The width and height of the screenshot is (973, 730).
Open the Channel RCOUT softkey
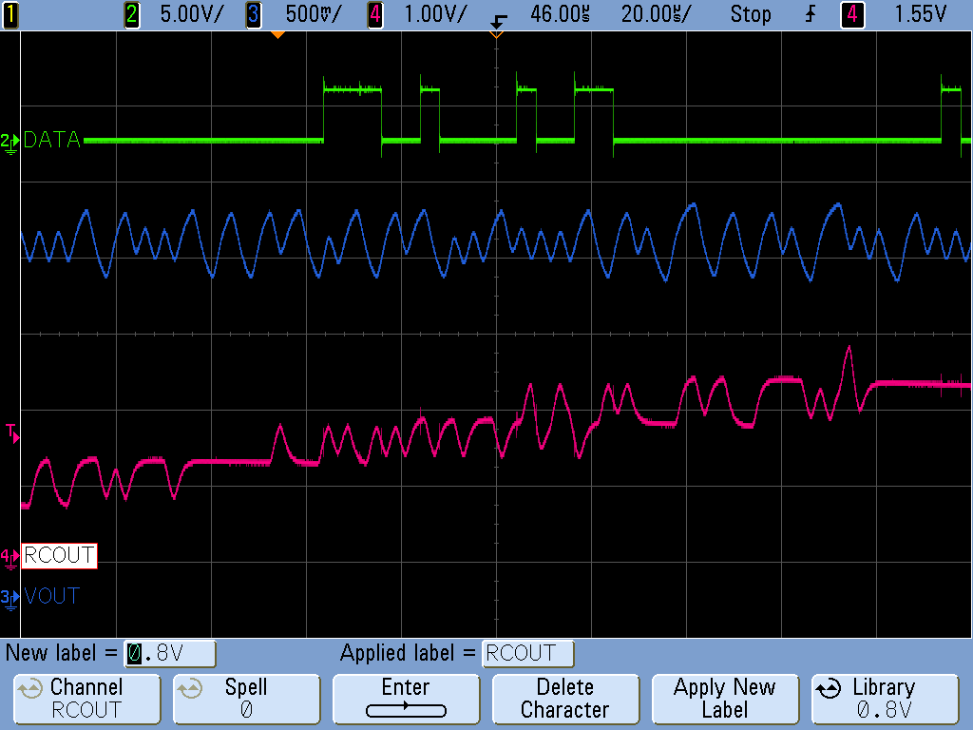[86, 699]
